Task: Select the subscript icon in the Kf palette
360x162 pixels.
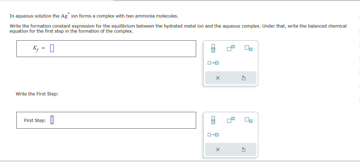Action: pyautogui.click(x=248, y=48)
